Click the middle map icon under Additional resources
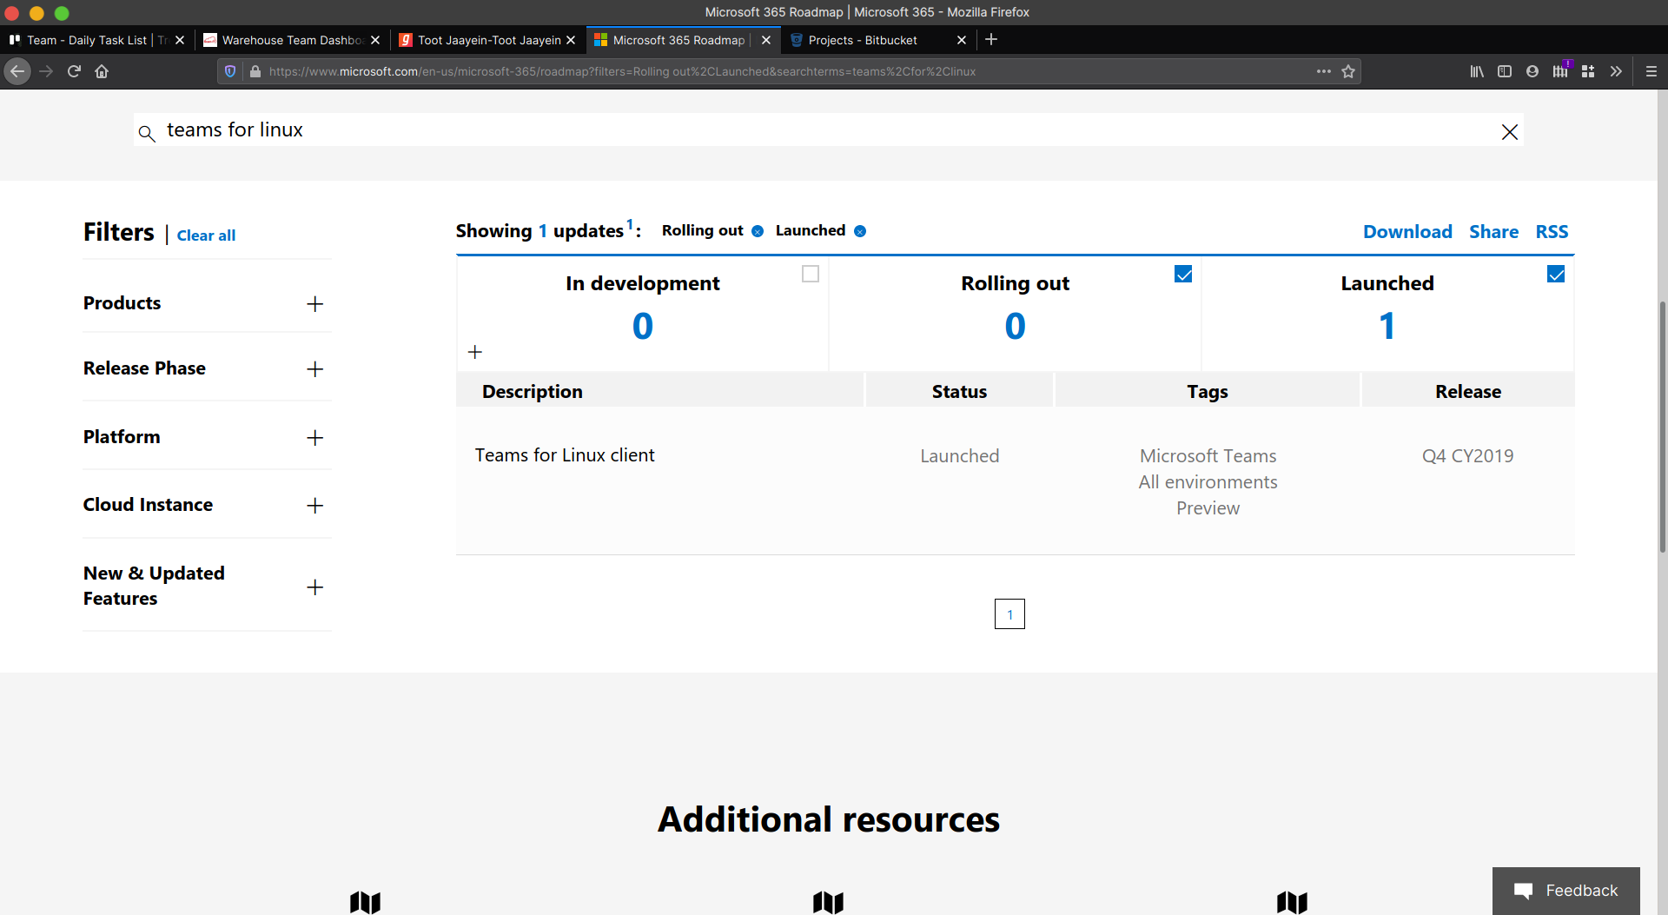Screen dimensions: 1668x915 [829, 902]
